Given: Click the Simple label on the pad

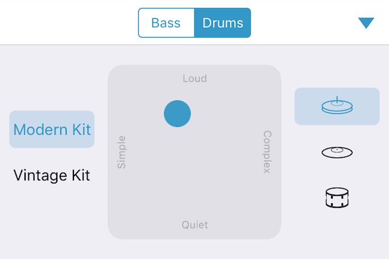Looking at the screenshot, I should tap(121, 152).
